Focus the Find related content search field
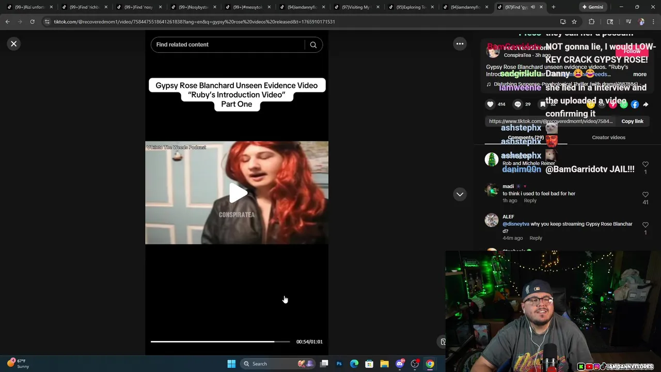 [227, 45]
